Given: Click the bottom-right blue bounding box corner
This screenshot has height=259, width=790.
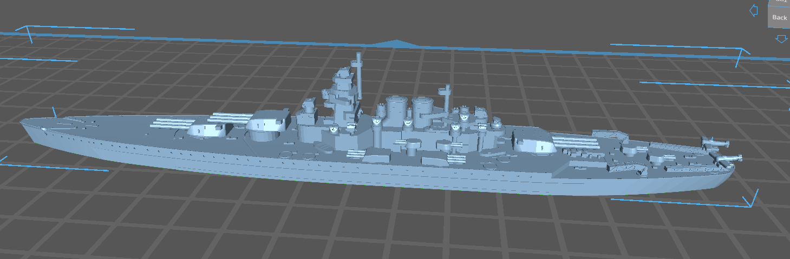Looking at the screenshot, I should [x=749, y=203].
